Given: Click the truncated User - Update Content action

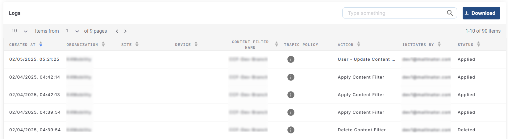Looking at the screenshot, I should [366, 59].
